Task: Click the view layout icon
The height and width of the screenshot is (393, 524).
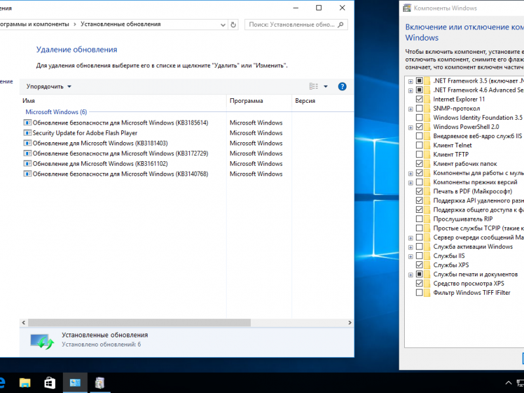Action: (314, 86)
